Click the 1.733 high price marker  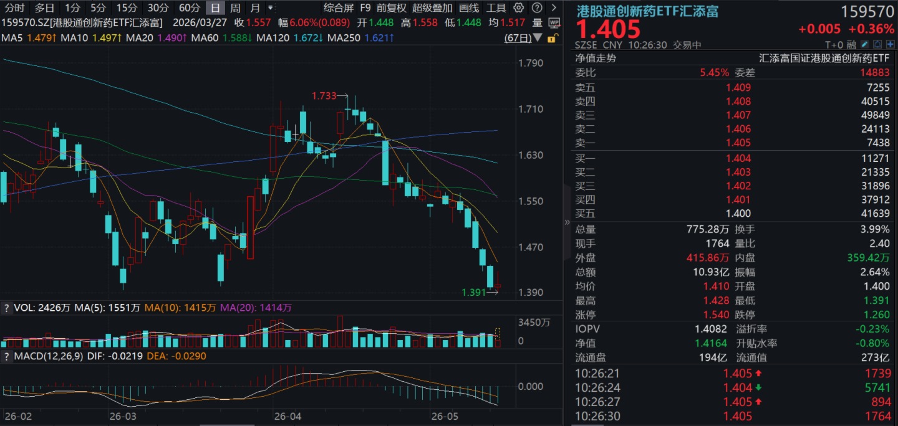point(324,96)
